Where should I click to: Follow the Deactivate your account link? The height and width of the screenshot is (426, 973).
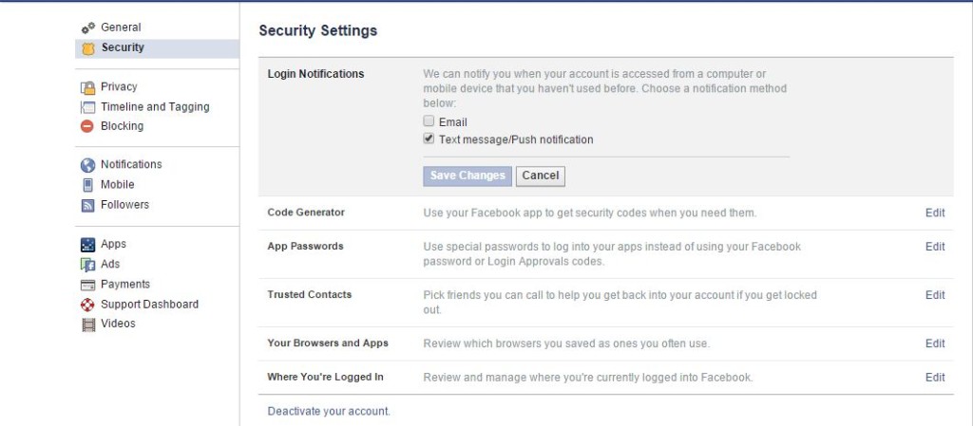pos(329,411)
